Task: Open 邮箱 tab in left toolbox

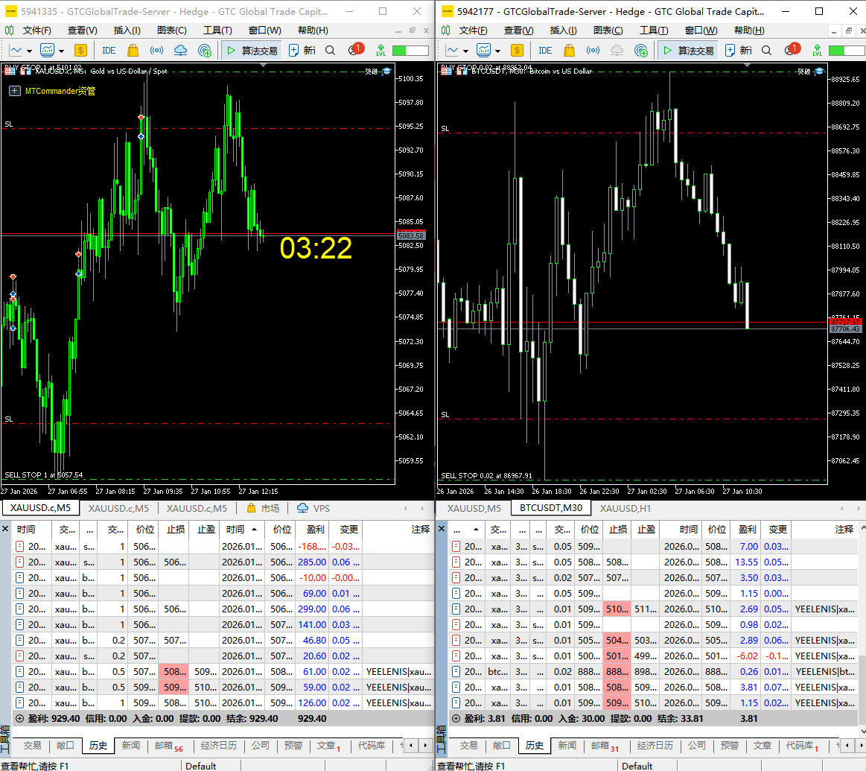Action: tap(168, 746)
